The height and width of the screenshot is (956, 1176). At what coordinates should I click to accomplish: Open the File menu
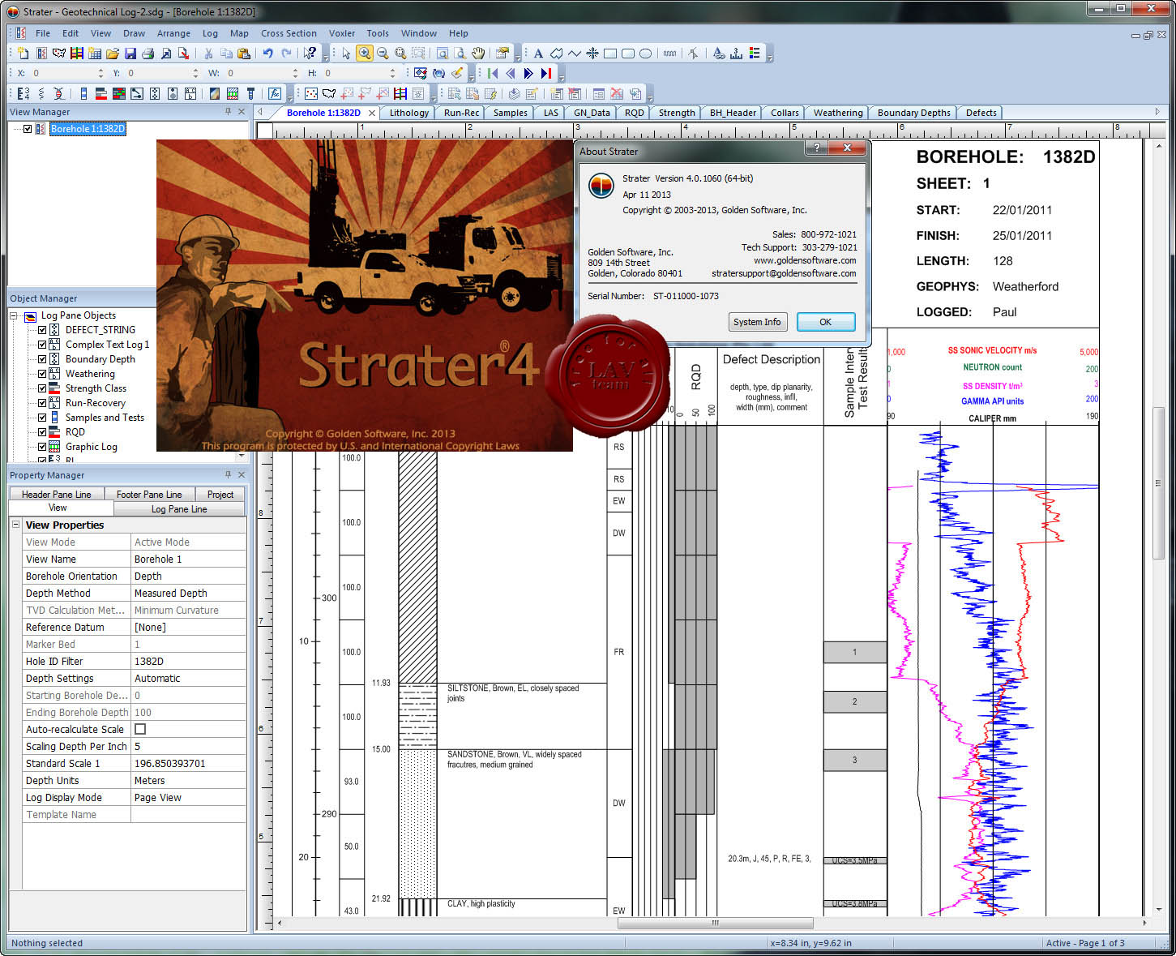click(x=43, y=33)
